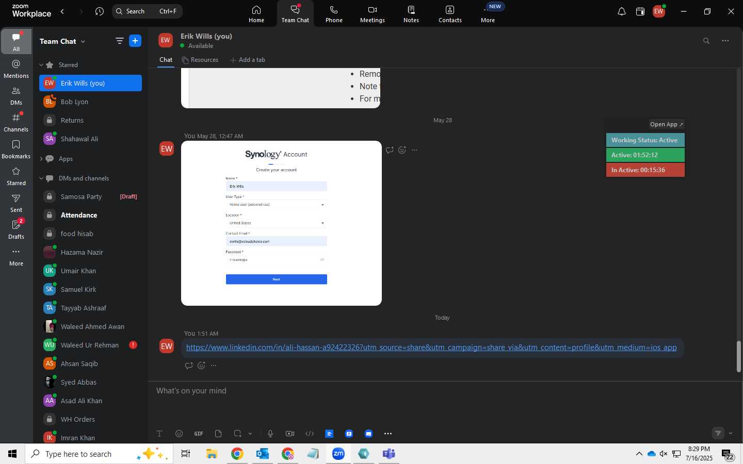Open Contacts from top navigation

coord(450,14)
